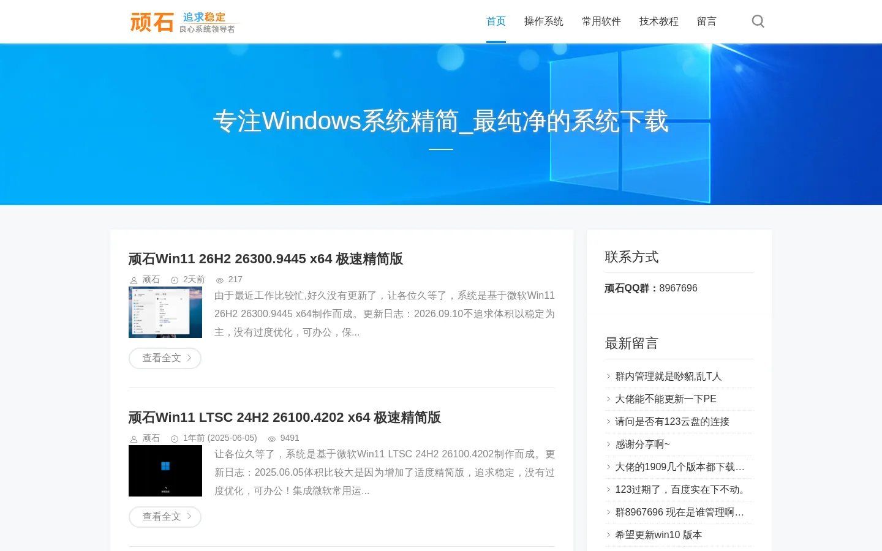Click 查看全文 under Win11 26H2 post
Viewport: 882px width, 551px height.
tap(165, 358)
